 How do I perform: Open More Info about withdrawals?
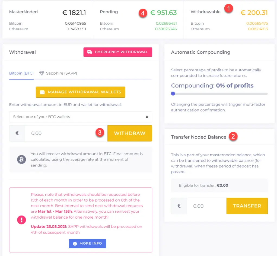click(x=87, y=244)
